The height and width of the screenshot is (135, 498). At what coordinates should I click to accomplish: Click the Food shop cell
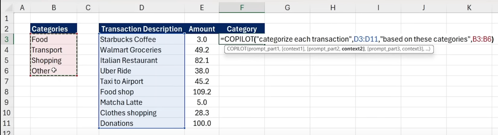142,92
